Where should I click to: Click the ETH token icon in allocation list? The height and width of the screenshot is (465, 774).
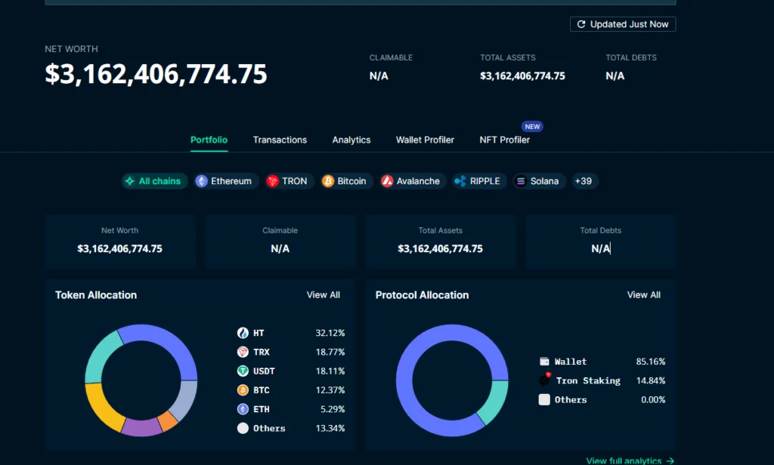[243, 409]
